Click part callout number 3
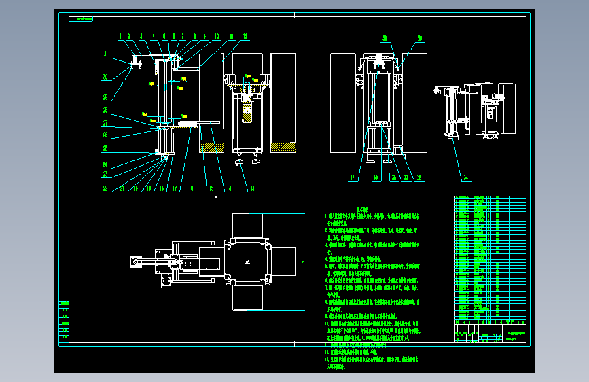589x382 pixels. (141, 37)
